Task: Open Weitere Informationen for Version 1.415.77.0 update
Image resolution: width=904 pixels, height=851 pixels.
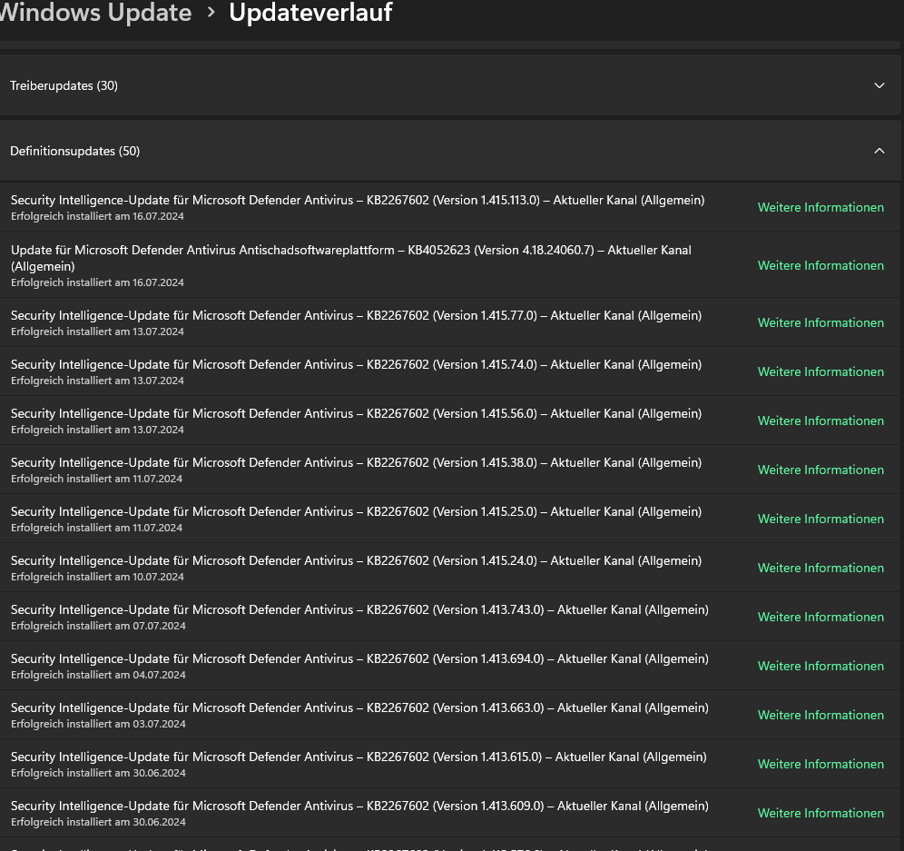Action: click(x=820, y=322)
